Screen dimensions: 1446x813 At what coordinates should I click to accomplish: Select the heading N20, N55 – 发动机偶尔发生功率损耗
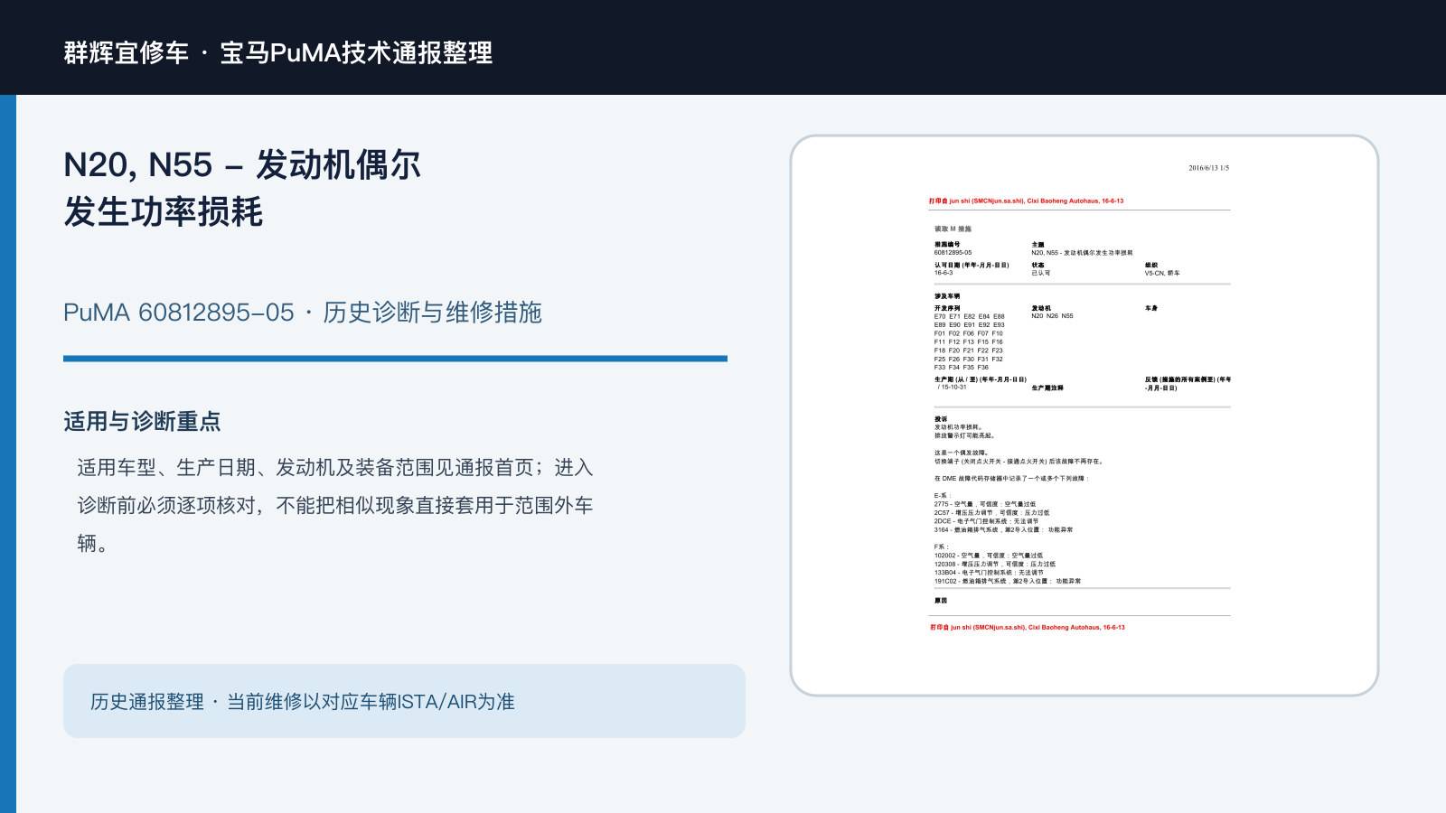click(242, 188)
